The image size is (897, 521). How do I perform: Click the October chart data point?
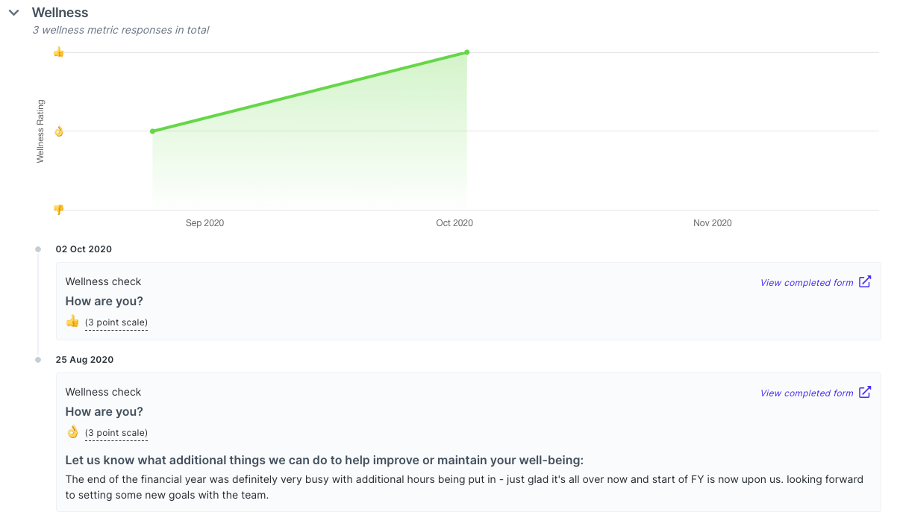(466, 52)
